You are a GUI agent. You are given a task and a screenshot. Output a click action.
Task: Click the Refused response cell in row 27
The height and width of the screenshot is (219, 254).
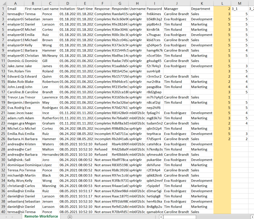[x=102, y=144]
